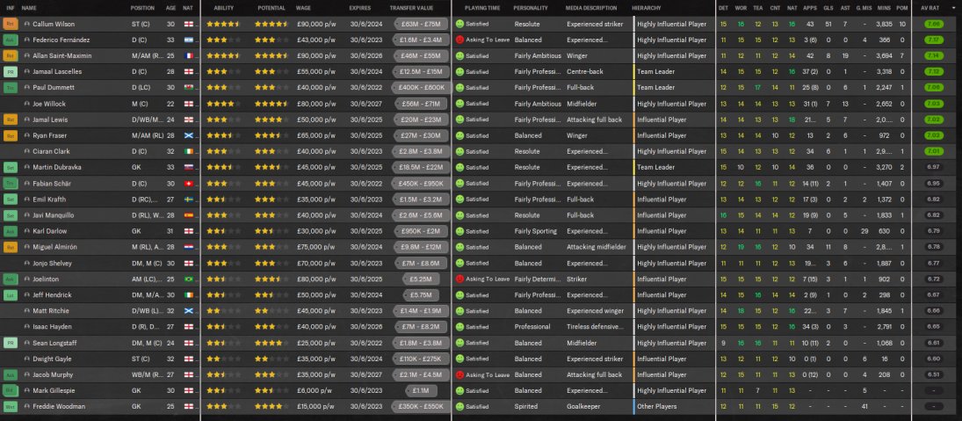Sort by the POSITION column header
Image resolution: width=962 pixels, height=421 pixels.
click(142, 8)
